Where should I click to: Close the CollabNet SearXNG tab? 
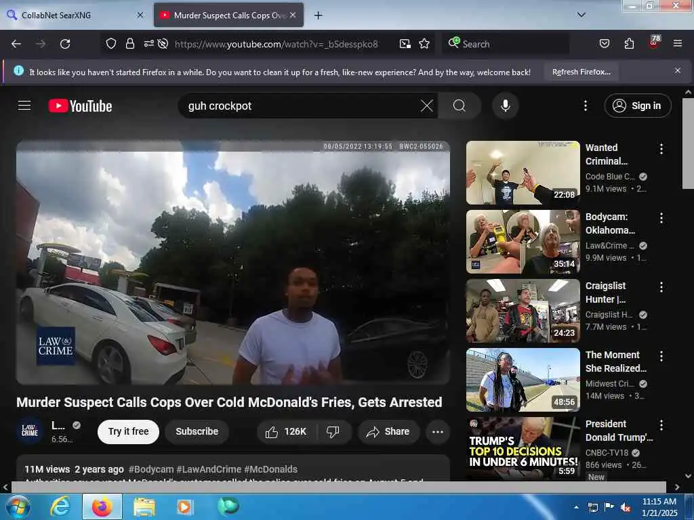coord(140,15)
